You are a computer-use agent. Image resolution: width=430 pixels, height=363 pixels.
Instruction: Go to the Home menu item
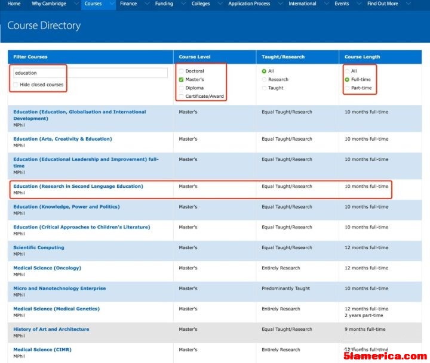tap(14, 4)
